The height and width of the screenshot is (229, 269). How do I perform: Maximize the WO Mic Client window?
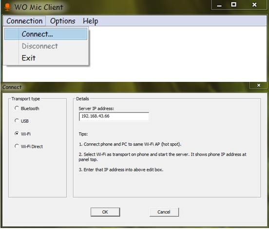point(233,5)
